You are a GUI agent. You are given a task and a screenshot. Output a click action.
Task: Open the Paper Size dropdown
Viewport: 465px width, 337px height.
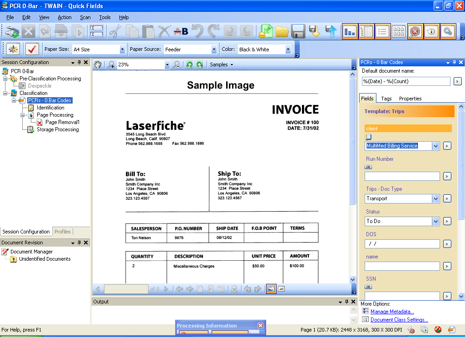pos(122,49)
